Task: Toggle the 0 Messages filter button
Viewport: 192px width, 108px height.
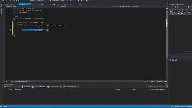Action: 52,87
